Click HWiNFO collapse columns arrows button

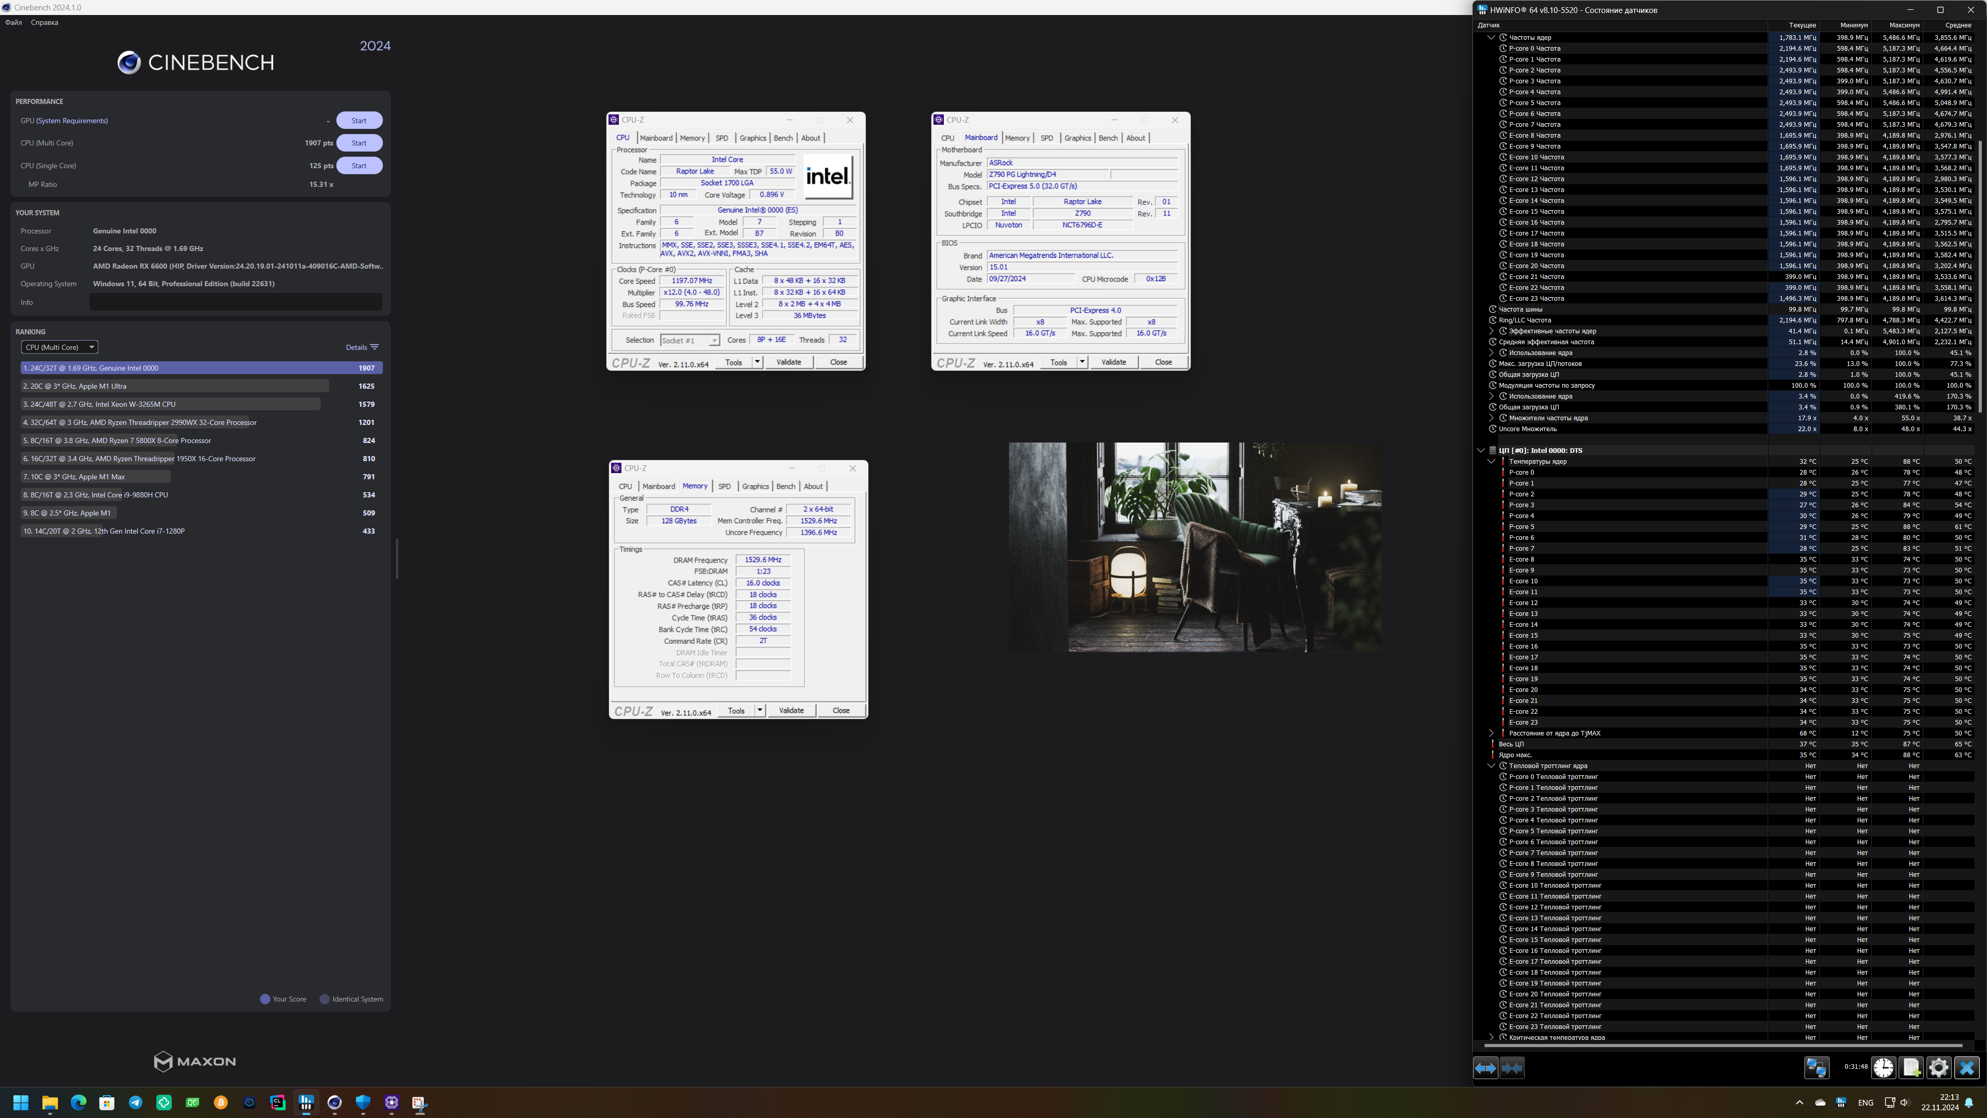coord(1513,1068)
